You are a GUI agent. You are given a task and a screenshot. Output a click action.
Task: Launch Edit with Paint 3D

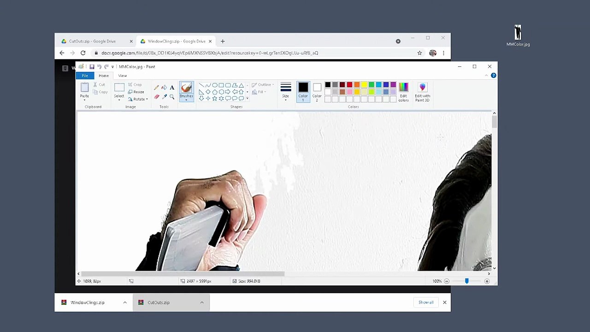point(422,92)
